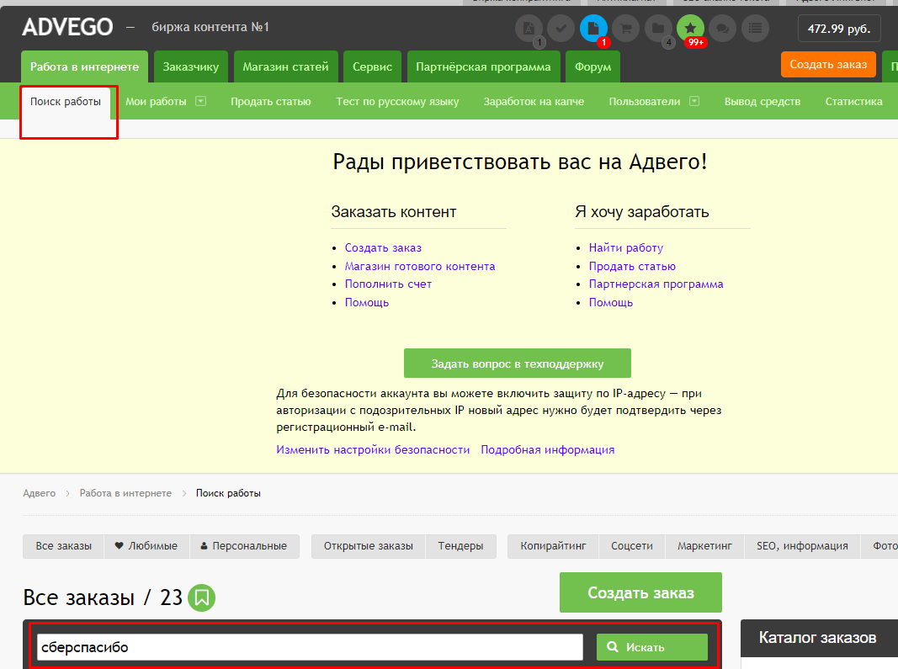Open Вывод средств
The image size is (898, 669).
pyautogui.click(x=763, y=102)
